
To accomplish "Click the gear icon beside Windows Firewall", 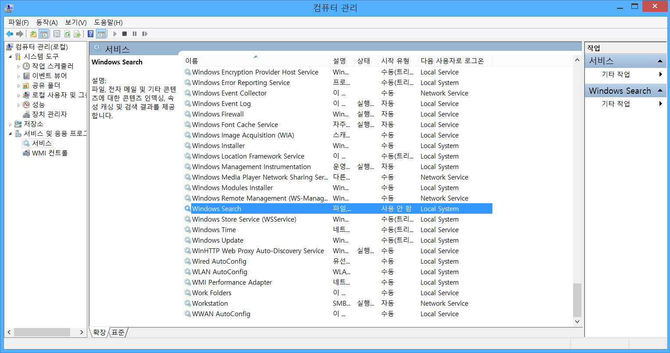I will tap(188, 114).
